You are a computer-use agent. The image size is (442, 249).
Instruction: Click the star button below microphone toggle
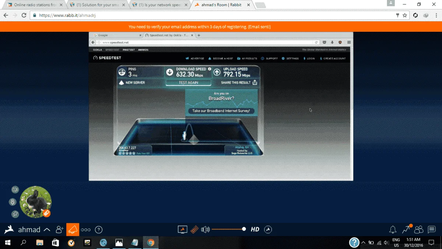pos(15,214)
